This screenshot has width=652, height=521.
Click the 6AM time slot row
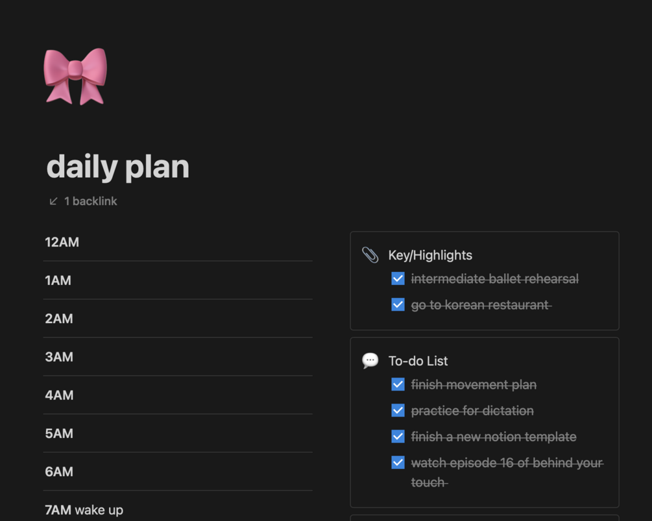click(x=59, y=472)
